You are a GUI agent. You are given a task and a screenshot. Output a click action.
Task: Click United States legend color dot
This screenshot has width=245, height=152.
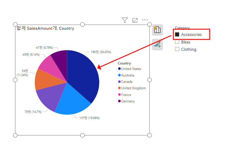(x=119, y=69)
